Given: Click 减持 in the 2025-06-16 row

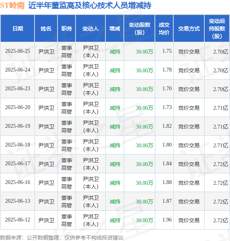Looking at the screenshot, I should click(x=115, y=183).
